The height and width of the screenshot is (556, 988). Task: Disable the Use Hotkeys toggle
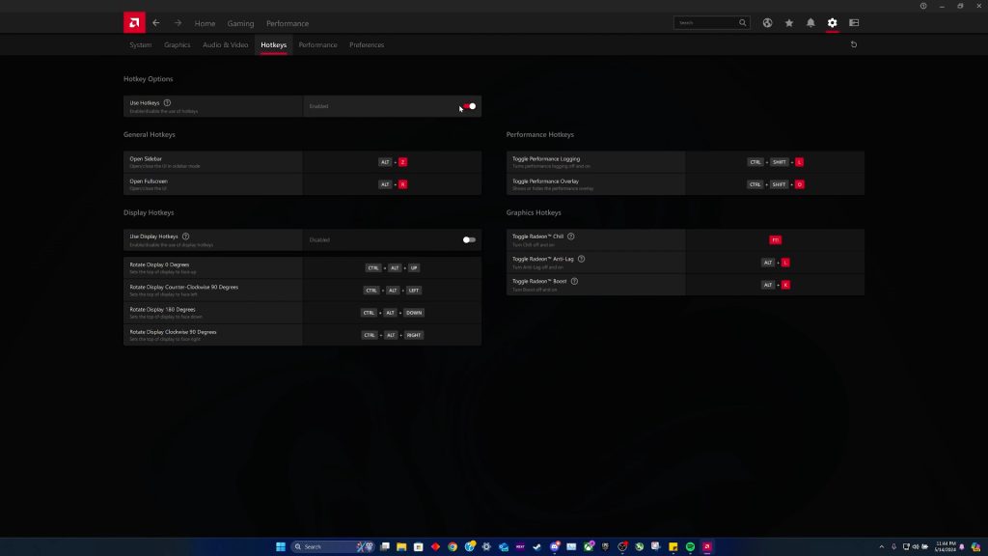469,106
